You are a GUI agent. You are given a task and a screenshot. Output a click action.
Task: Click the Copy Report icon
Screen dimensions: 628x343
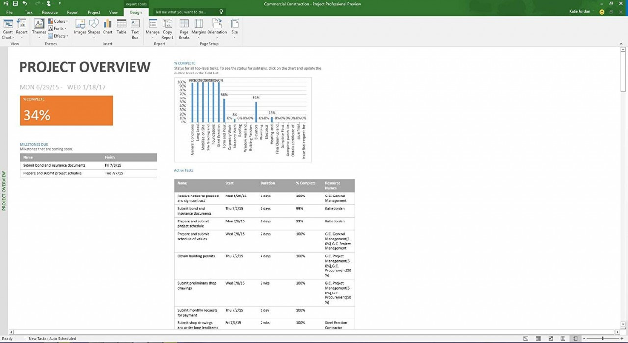point(167,28)
